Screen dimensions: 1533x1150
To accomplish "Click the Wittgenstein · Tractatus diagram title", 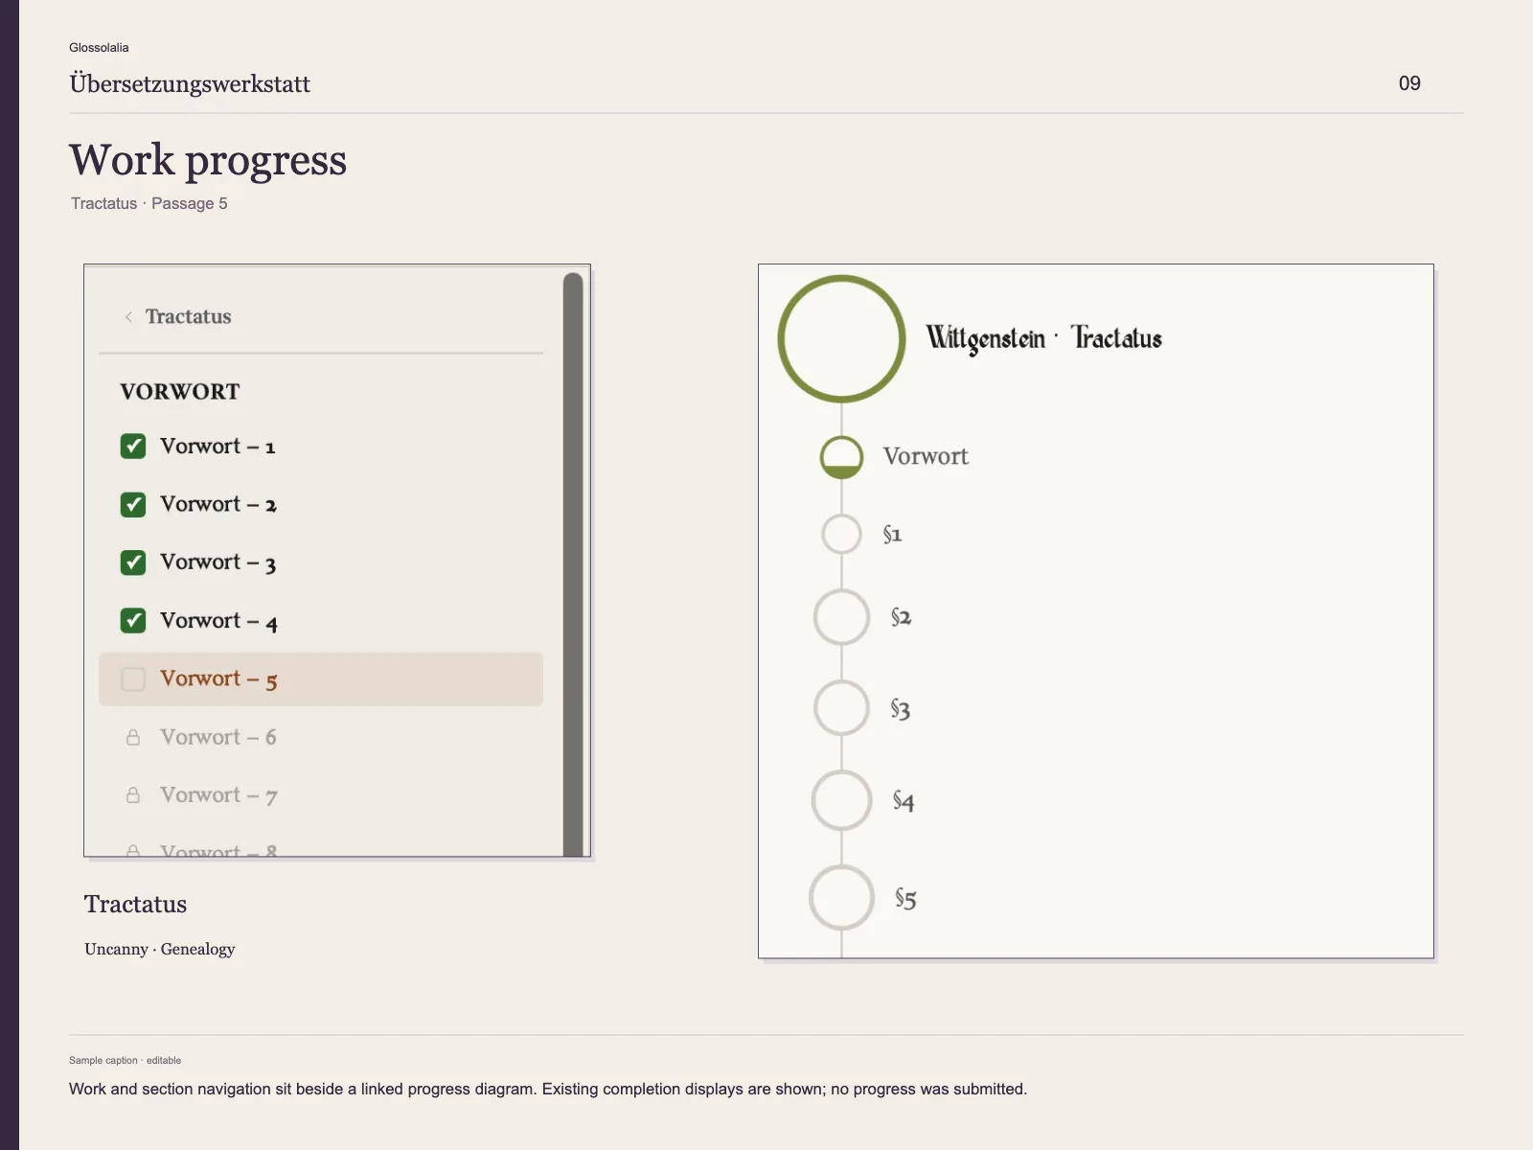I will (x=1043, y=338).
